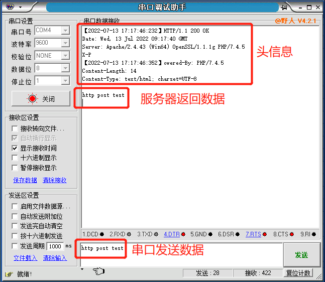Click the 6.DSR signal indicator

tap(229, 234)
